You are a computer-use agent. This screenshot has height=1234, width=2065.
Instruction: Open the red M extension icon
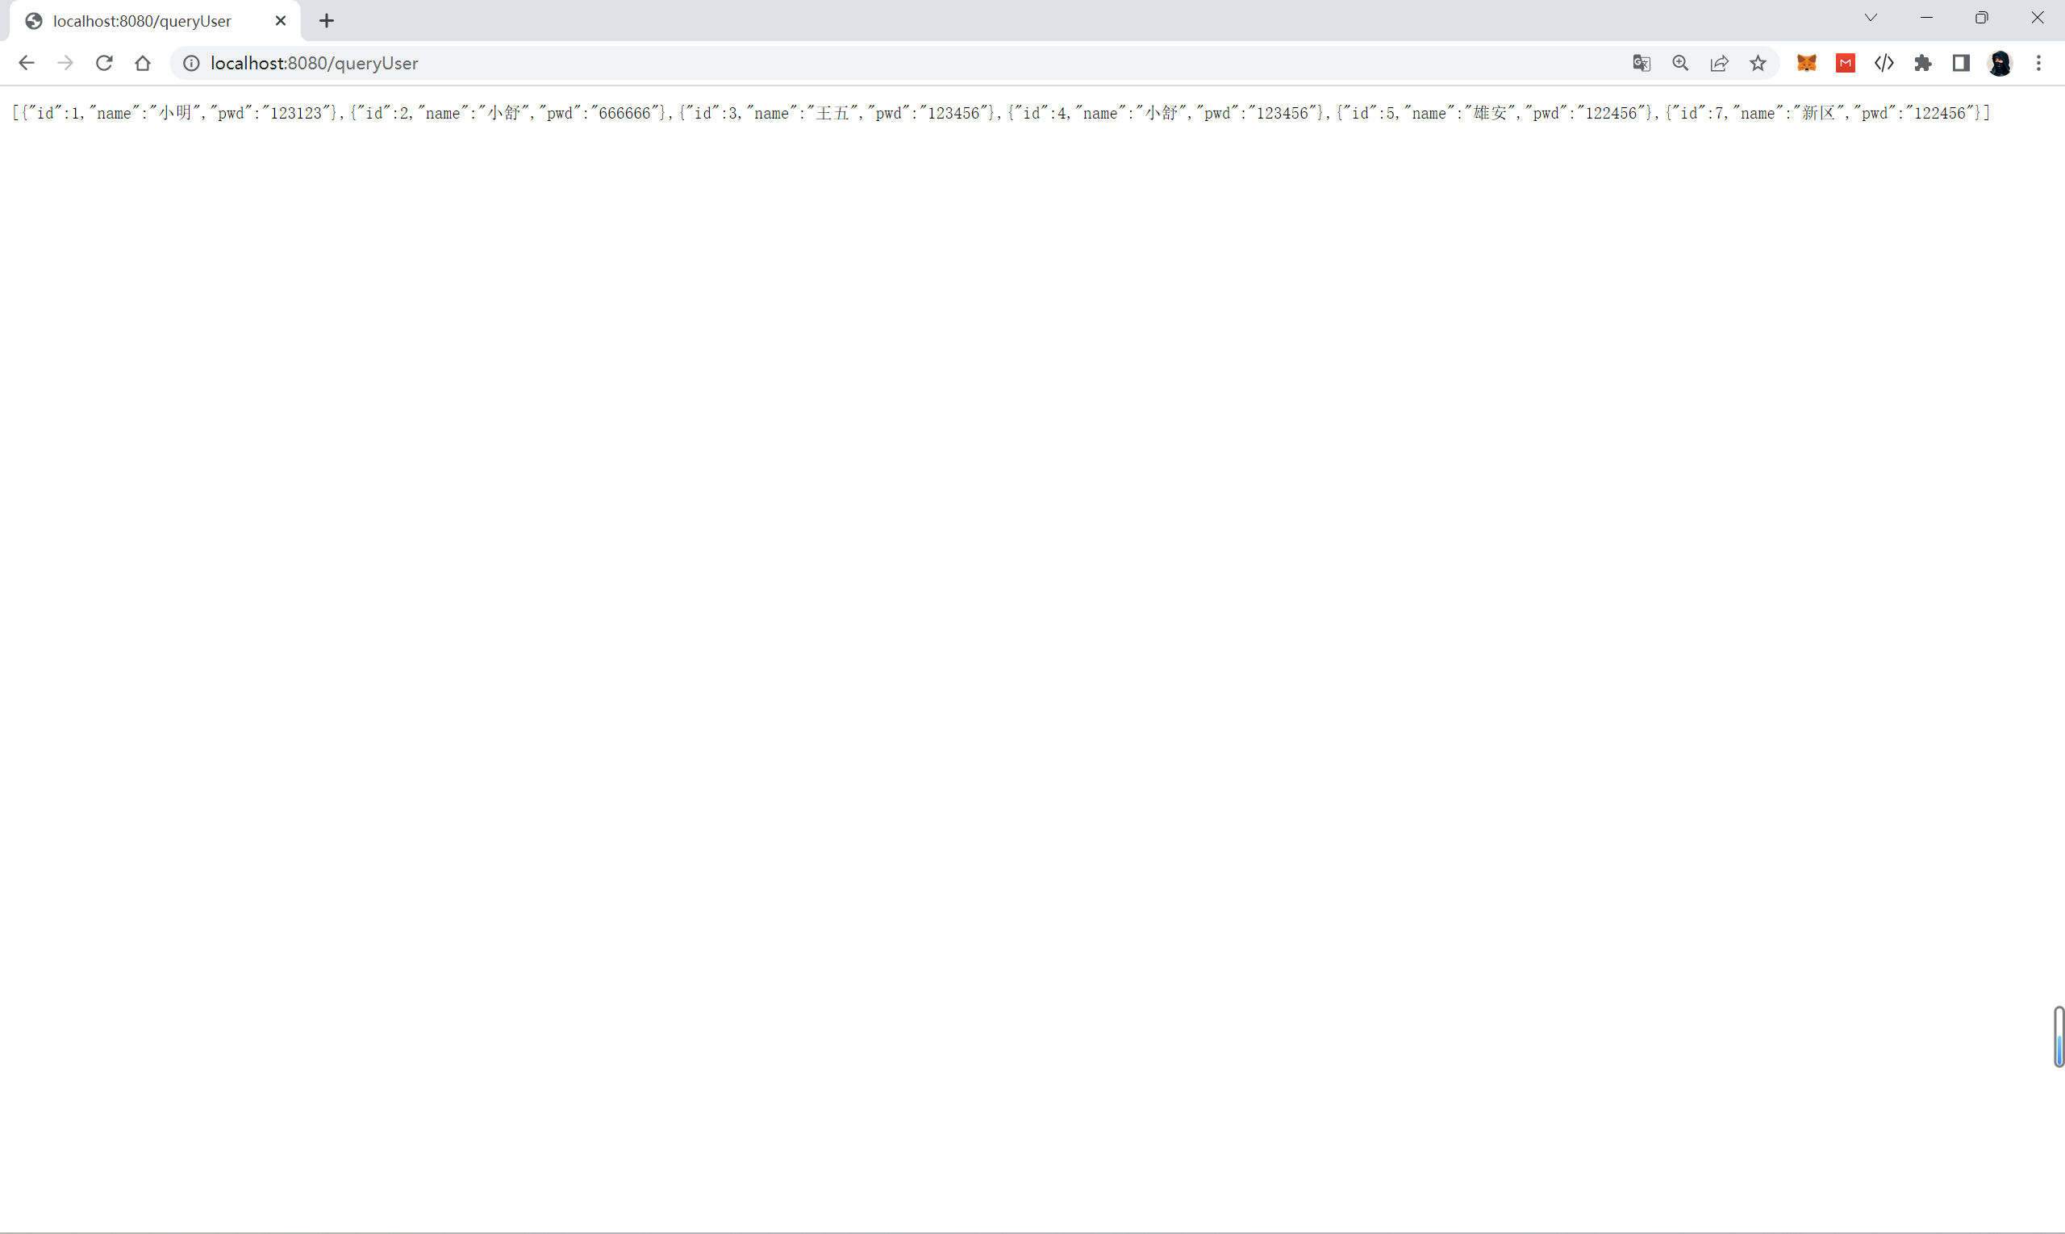pos(1846,63)
